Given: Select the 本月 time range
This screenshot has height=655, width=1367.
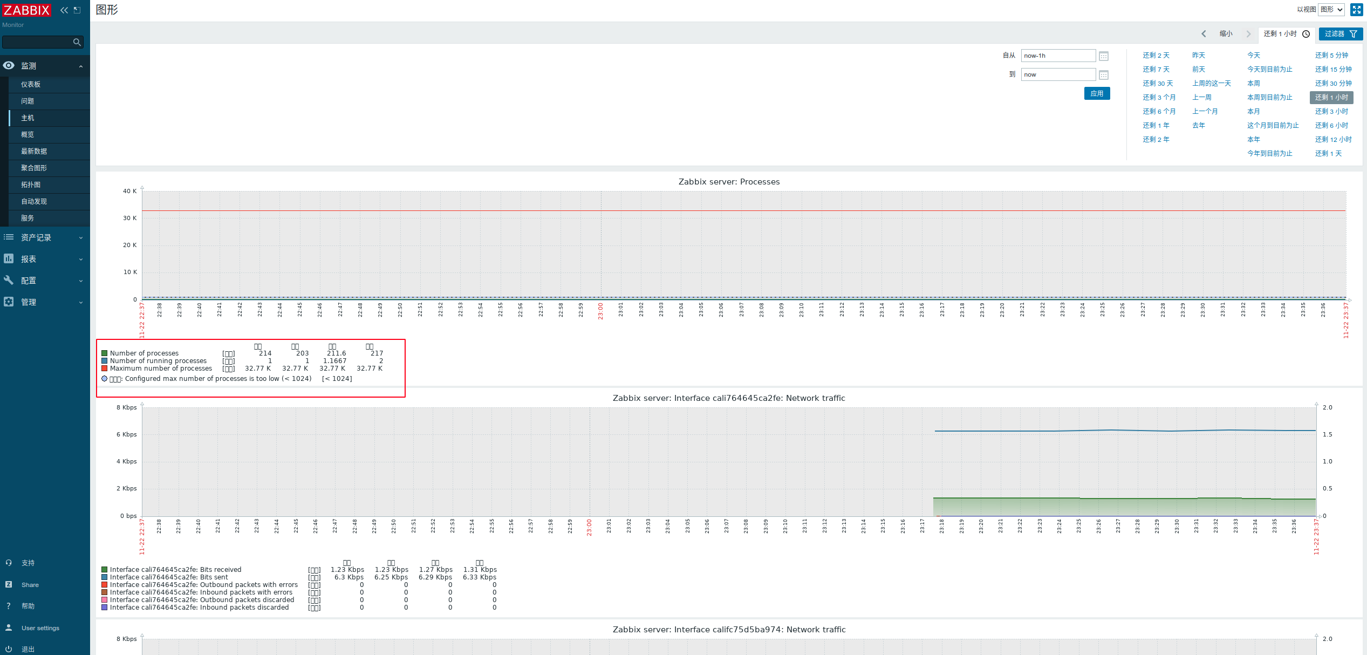Looking at the screenshot, I should pos(1254,112).
